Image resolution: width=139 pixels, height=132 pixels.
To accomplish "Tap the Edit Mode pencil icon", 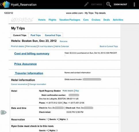I will [86, 4].
